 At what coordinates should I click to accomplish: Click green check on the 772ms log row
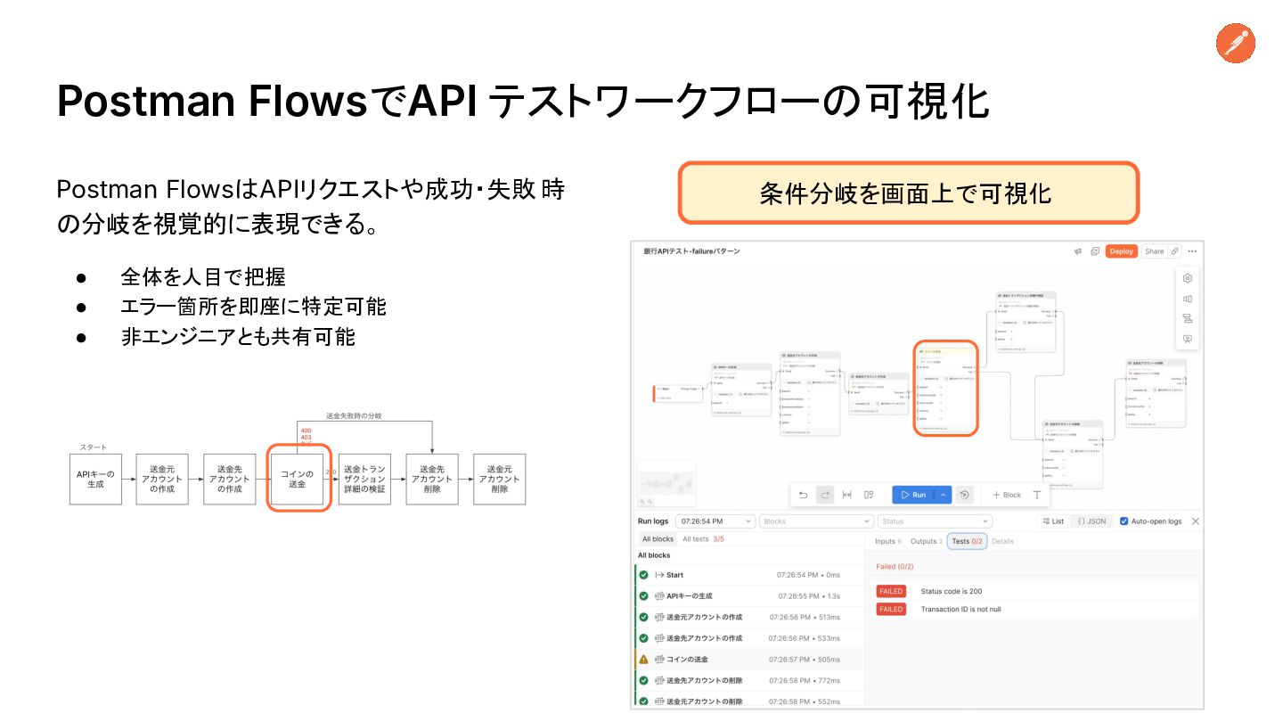click(643, 681)
